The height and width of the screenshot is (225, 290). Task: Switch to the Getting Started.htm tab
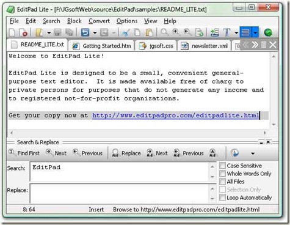pyautogui.click(x=101, y=46)
